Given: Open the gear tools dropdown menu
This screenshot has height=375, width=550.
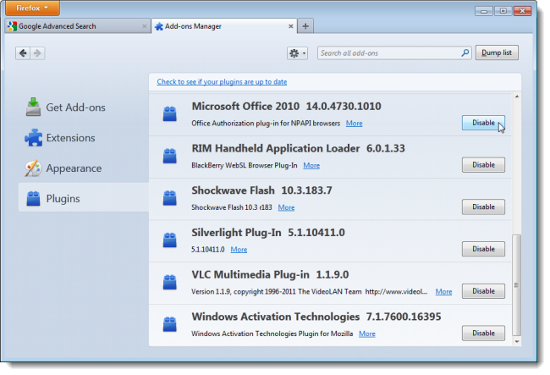Looking at the screenshot, I should [x=298, y=53].
